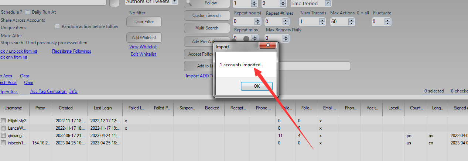Sort by Last Login column header
The height and width of the screenshot is (161, 468).
pyautogui.click(x=103, y=108)
